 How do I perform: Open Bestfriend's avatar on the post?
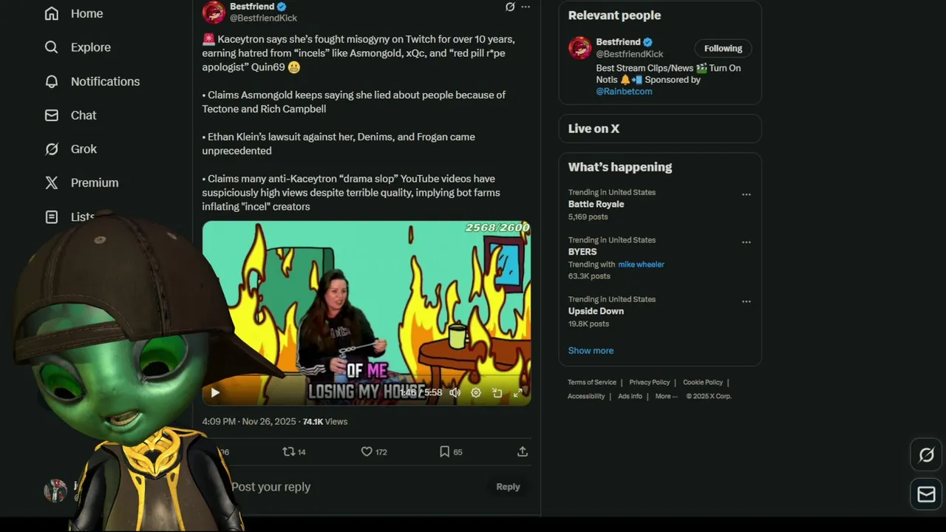[x=214, y=12]
